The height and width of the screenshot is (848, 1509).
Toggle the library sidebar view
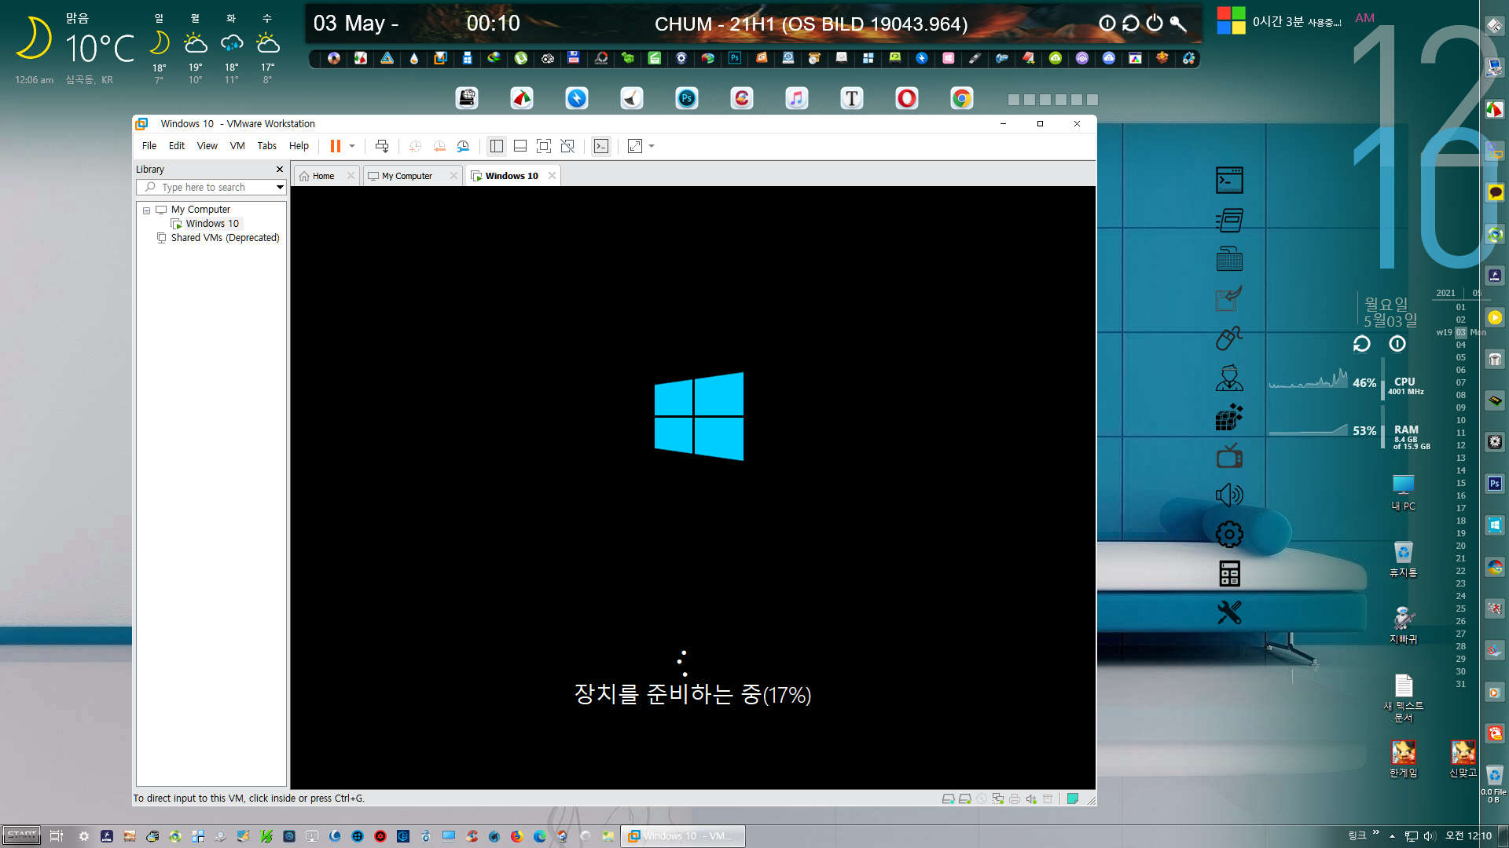497,146
